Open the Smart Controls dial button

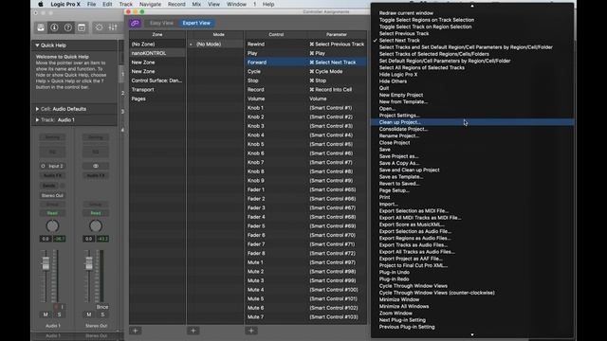[x=99, y=27]
